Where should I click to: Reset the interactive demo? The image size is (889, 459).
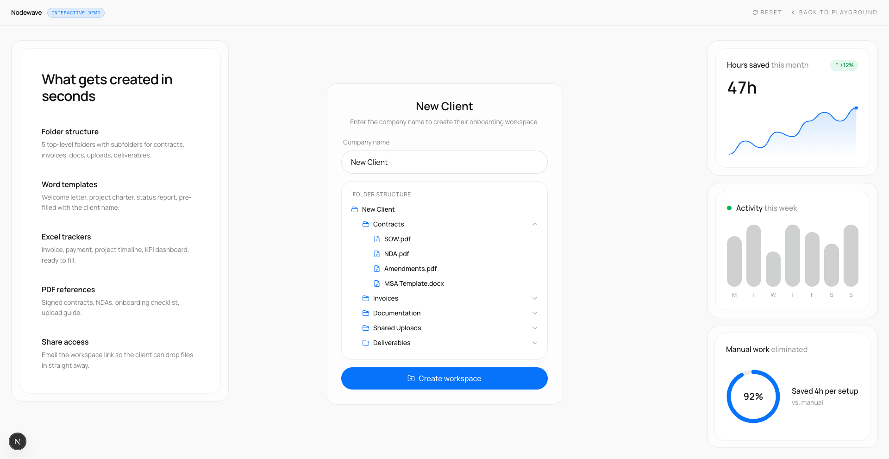[767, 13]
